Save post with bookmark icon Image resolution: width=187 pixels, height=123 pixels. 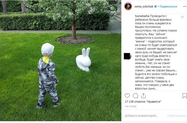point(184,96)
